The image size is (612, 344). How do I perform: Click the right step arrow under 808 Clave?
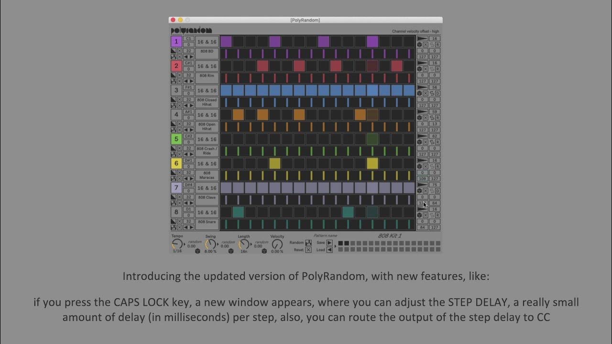tap(191, 203)
